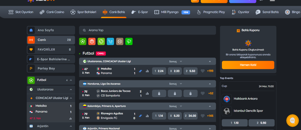The height and width of the screenshot is (130, 301).
Task: Bet on Istanbul Genclik Spor at 5.90
Action: pyautogui.click(x=261, y=123)
